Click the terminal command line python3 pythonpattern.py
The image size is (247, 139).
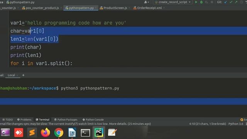click(90, 88)
